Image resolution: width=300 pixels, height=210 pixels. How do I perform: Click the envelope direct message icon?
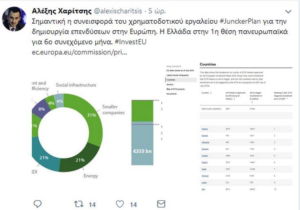coord(161,203)
